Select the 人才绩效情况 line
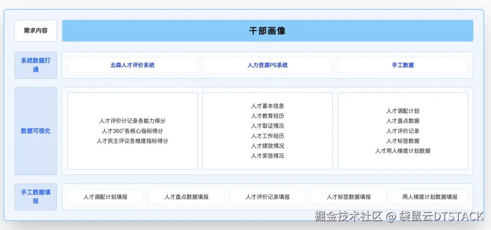The width and height of the screenshot is (491, 230). pos(267,146)
